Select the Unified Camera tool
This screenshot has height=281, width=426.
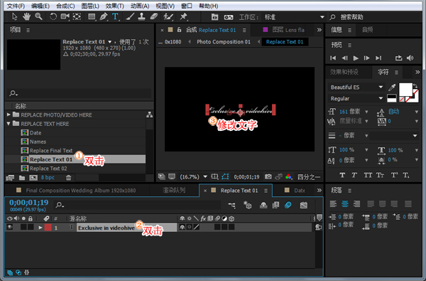(65, 17)
